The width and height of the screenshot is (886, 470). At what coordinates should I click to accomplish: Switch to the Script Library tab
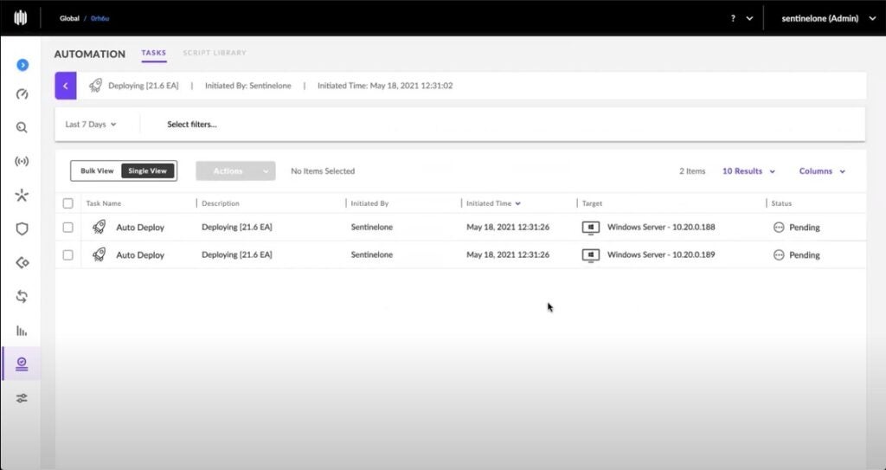[215, 53]
